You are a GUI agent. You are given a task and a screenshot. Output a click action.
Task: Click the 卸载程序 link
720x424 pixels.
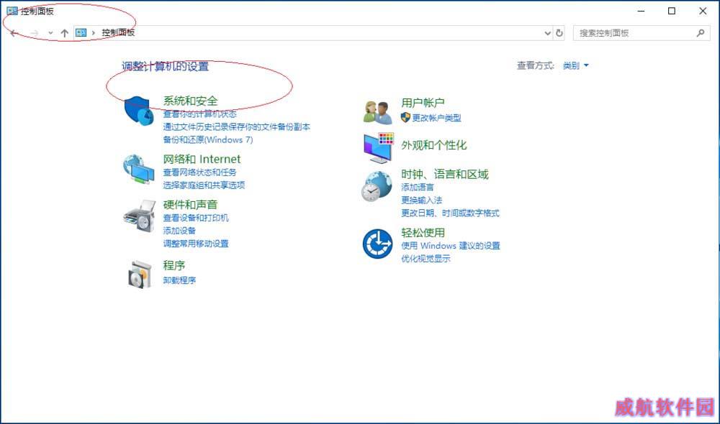pos(179,280)
